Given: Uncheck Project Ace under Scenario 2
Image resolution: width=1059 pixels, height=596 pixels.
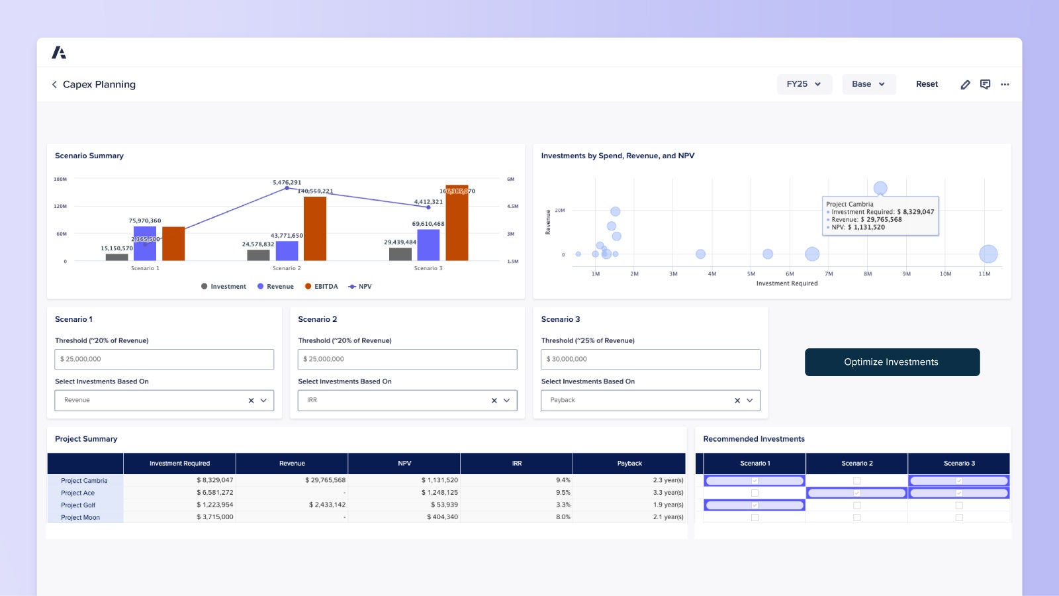Looking at the screenshot, I should tap(857, 493).
